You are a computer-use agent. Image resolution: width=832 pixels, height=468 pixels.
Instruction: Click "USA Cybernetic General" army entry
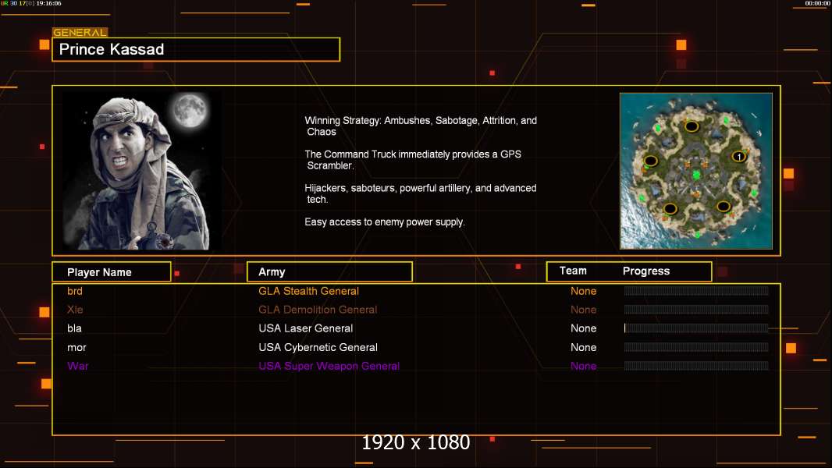point(318,347)
